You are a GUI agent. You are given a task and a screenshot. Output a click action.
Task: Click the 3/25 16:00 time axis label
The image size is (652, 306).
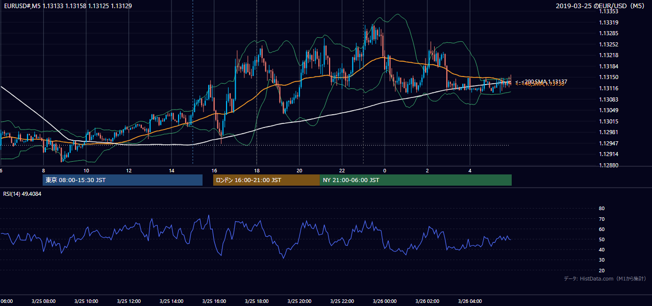pyautogui.click(x=214, y=301)
